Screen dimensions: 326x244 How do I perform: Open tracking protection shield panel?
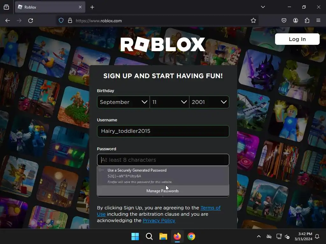[61, 21]
